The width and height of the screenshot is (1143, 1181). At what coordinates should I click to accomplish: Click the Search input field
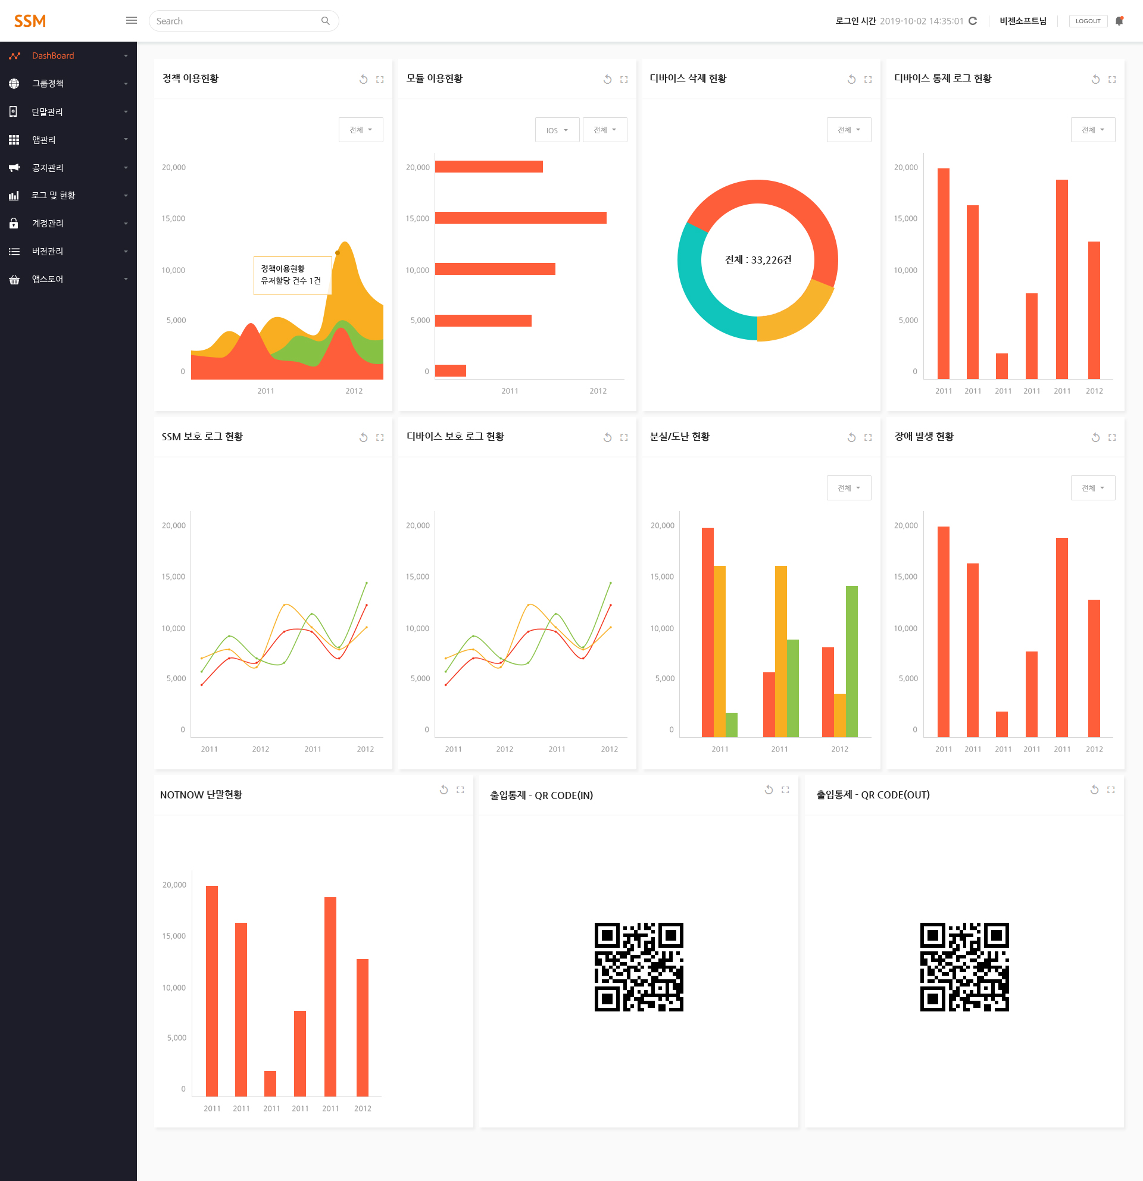click(243, 21)
